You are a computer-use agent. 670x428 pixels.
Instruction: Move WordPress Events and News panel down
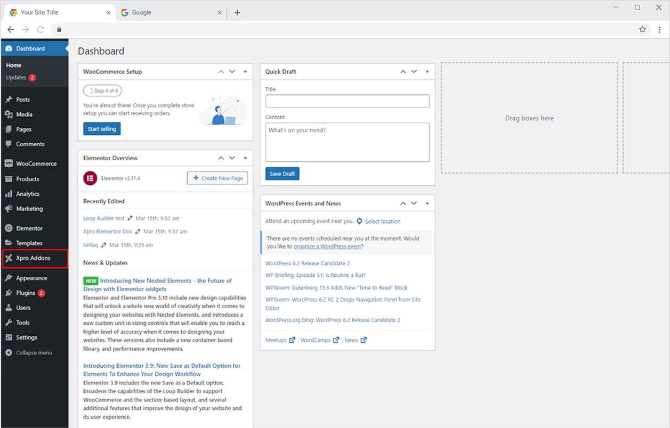click(414, 203)
